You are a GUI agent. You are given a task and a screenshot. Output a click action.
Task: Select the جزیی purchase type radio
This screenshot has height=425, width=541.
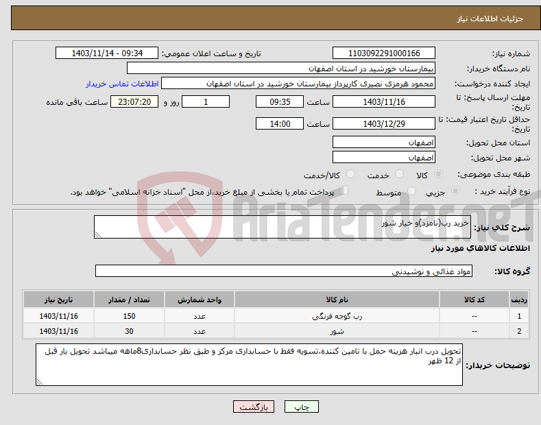(455, 191)
